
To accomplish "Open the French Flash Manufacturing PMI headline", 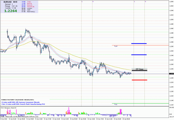I will (x=23, y=104).
